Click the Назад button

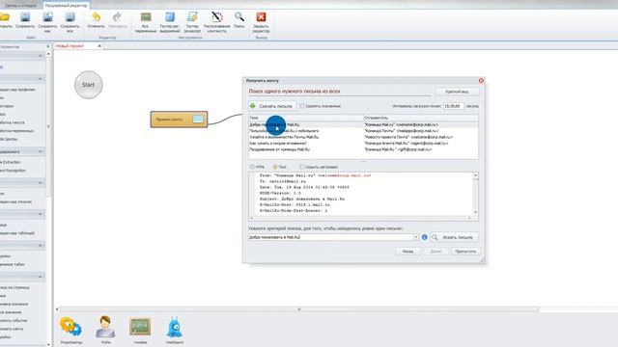point(407,251)
